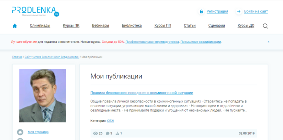
Task: Click the Регистрация link
Action: point(217,12)
